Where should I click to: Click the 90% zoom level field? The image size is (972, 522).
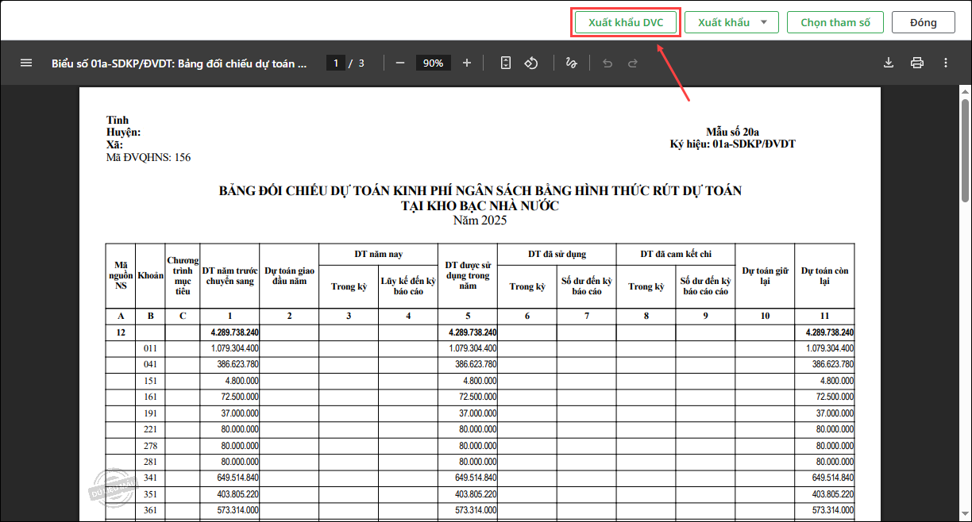[x=433, y=63]
